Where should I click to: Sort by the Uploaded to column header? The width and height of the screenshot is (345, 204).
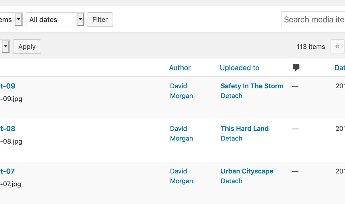tap(239, 68)
